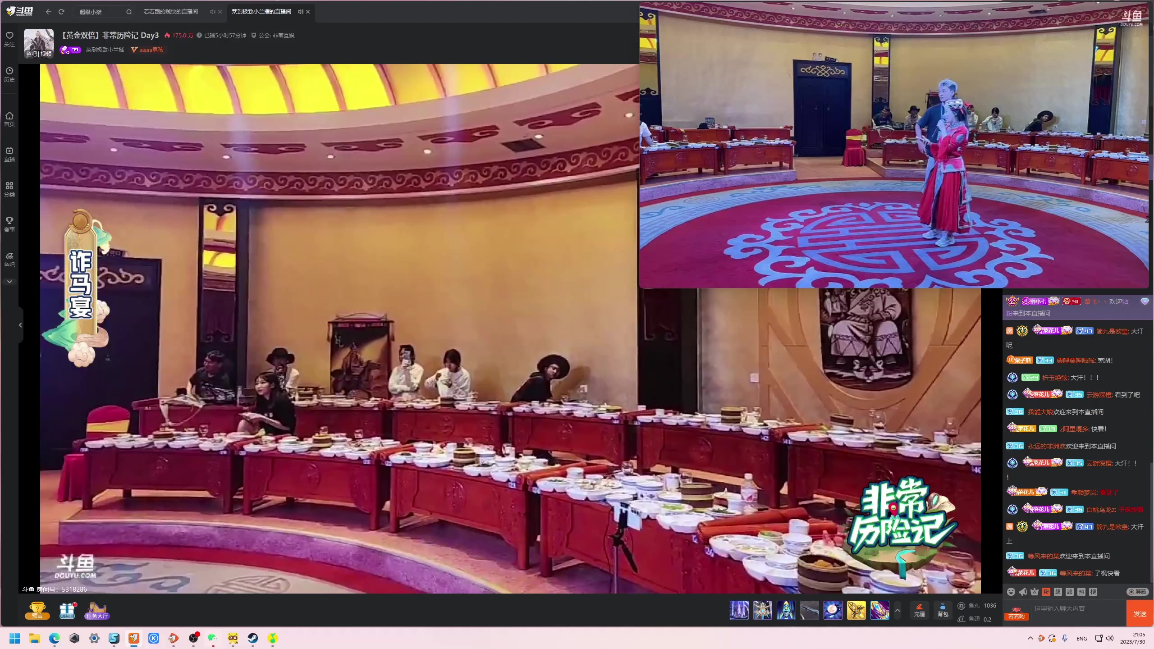Toggle the 超 chat option
The image size is (1154, 649).
[x=1058, y=592]
